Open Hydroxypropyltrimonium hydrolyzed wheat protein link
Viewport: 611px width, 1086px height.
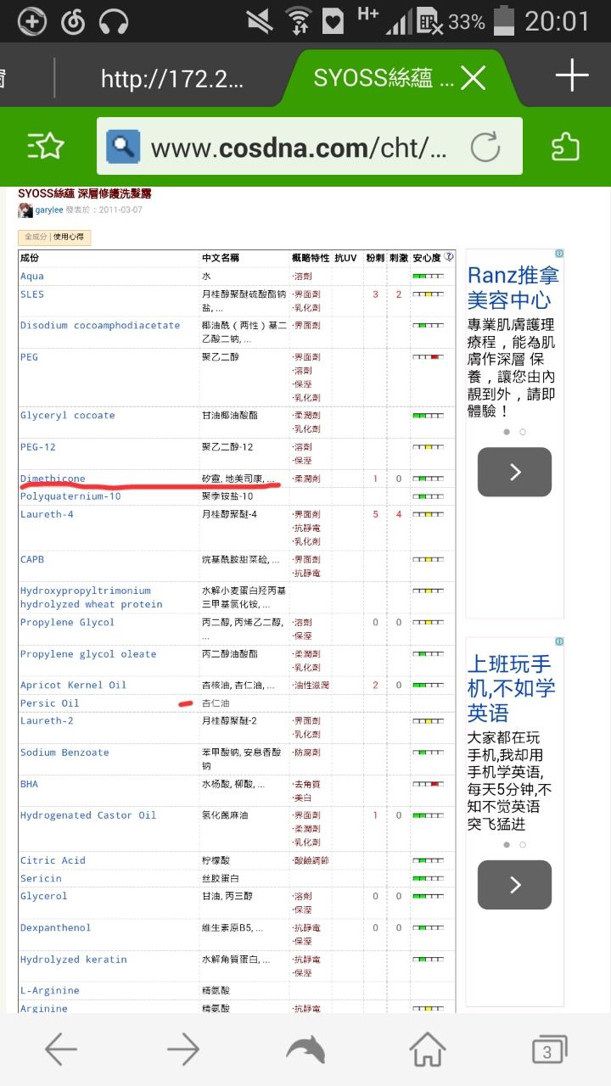pyautogui.click(x=91, y=597)
